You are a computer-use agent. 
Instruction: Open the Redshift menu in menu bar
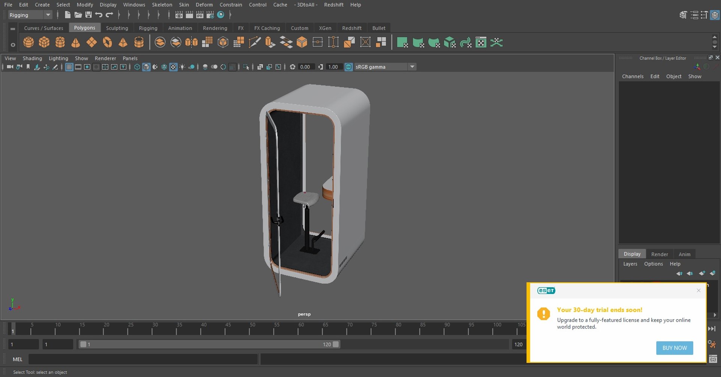point(333,5)
